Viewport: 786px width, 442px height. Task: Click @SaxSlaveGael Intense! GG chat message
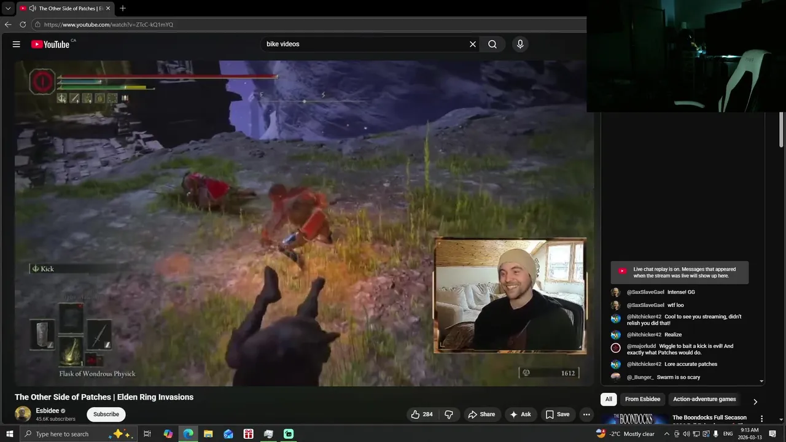(x=661, y=292)
